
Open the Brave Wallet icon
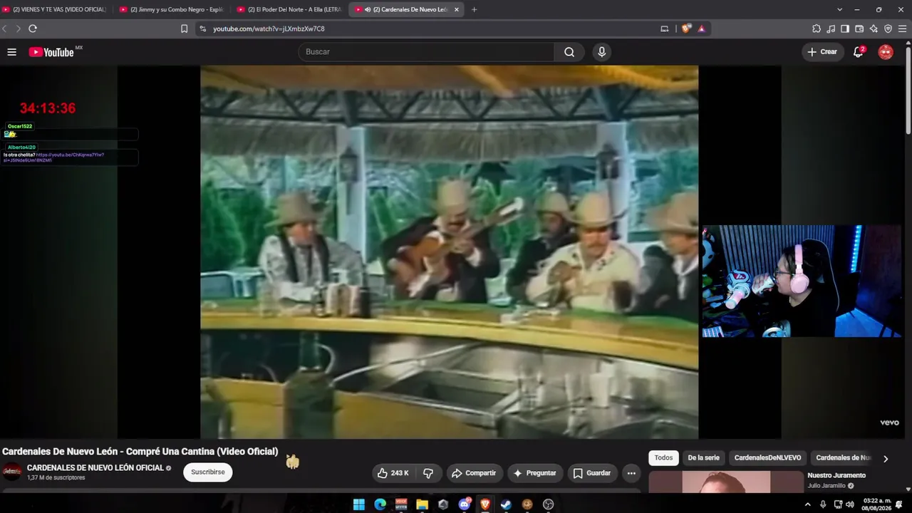859,28
